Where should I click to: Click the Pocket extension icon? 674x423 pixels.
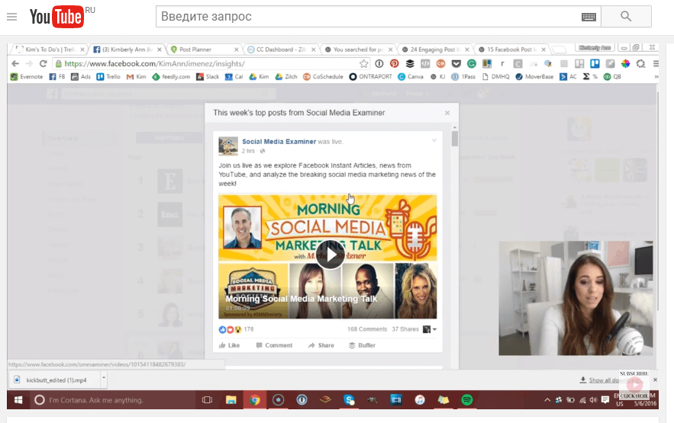pyautogui.click(x=456, y=63)
